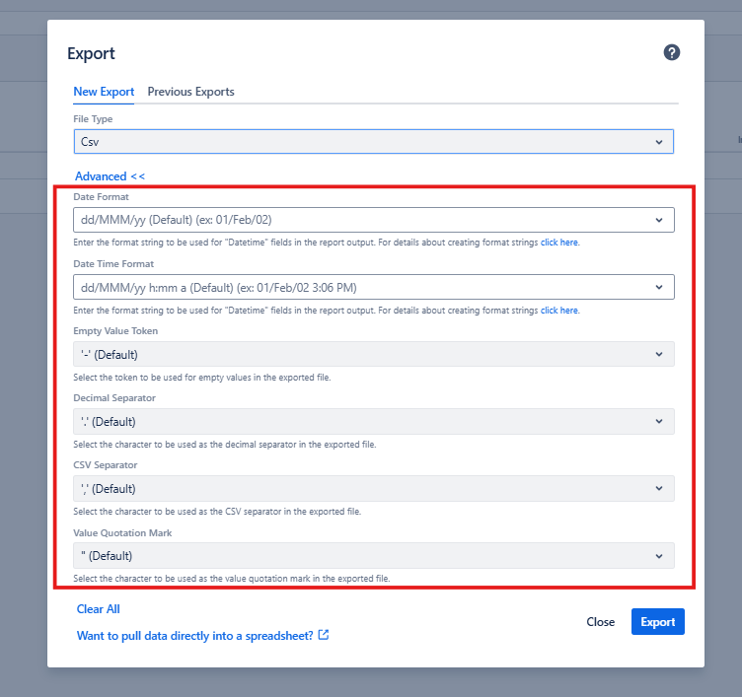
Task: Click 'click here' link under Date Format
Action: coord(558,243)
